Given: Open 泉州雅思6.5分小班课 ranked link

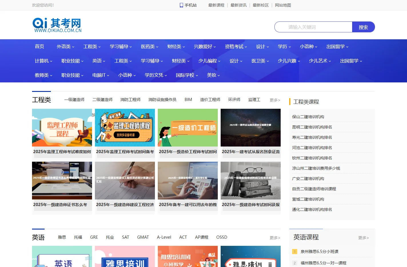Looking at the screenshot, I should [x=320, y=252].
